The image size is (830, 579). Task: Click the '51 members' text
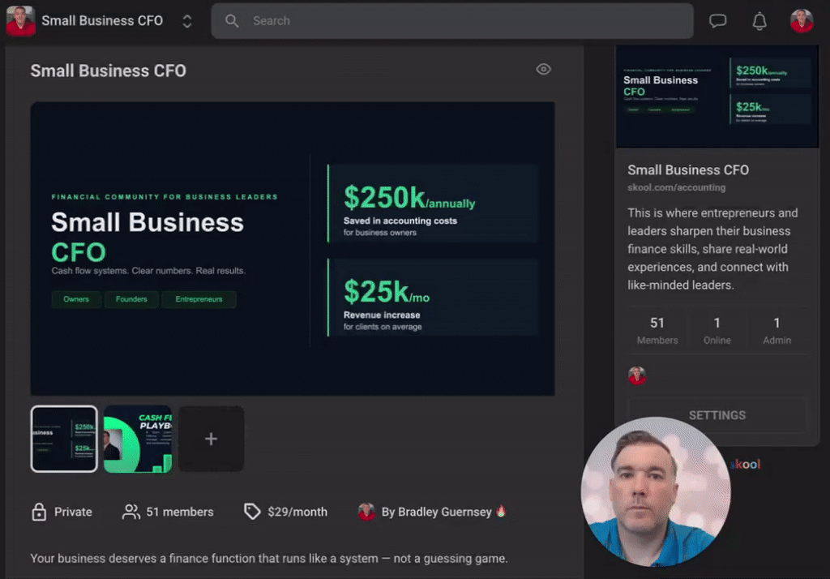point(180,512)
